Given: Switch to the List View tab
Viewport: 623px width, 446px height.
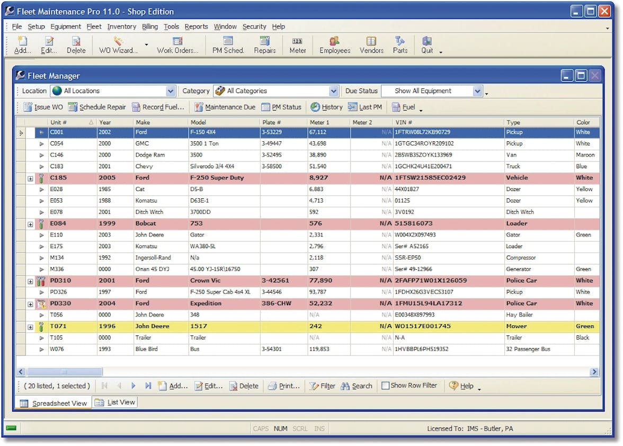Looking at the screenshot, I should point(115,403).
